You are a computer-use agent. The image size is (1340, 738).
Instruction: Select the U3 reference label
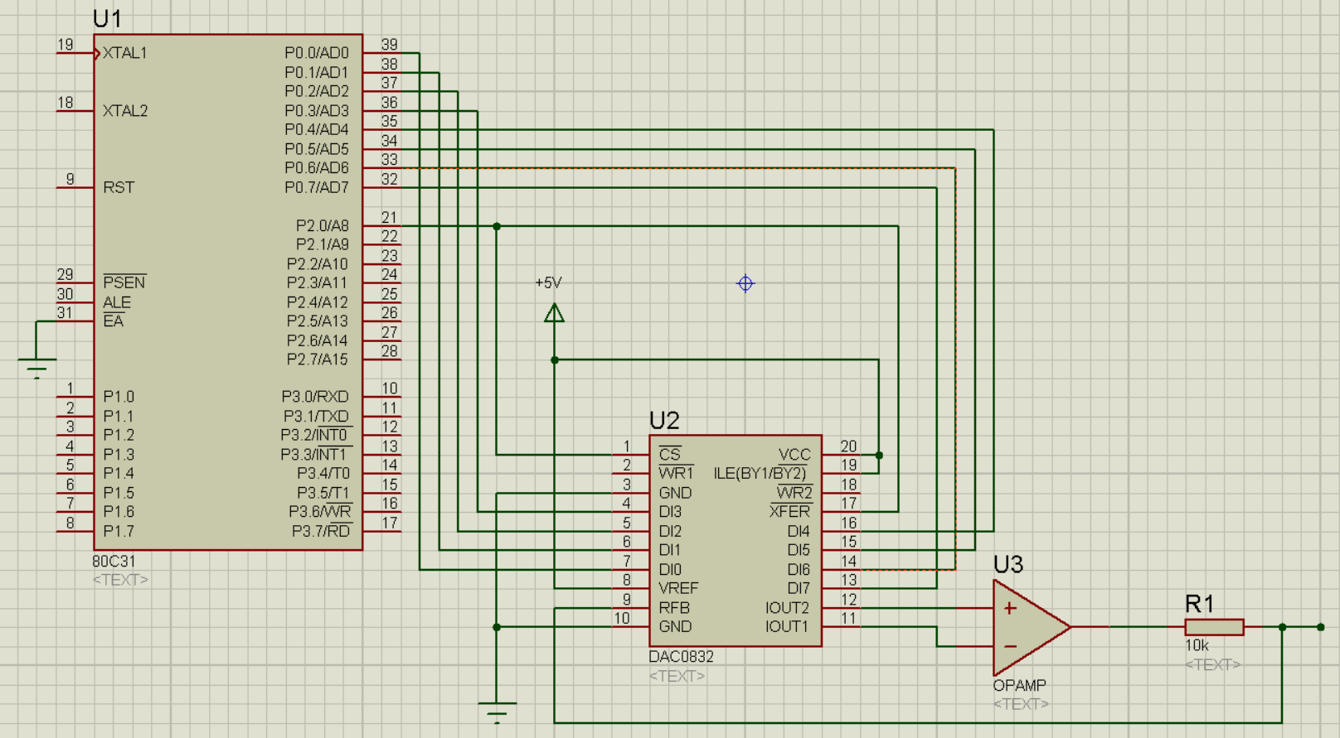(1008, 565)
